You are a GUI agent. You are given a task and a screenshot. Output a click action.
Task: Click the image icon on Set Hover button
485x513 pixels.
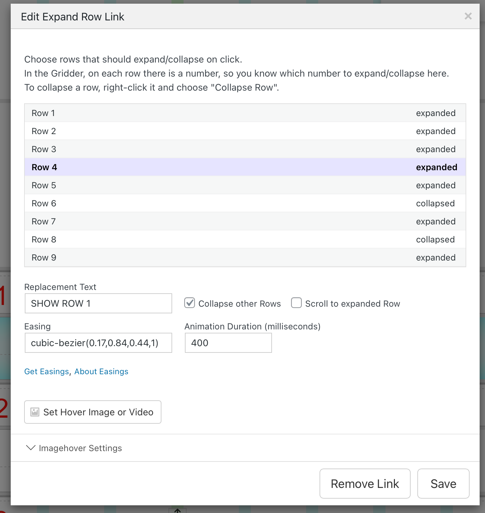point(35,412)
